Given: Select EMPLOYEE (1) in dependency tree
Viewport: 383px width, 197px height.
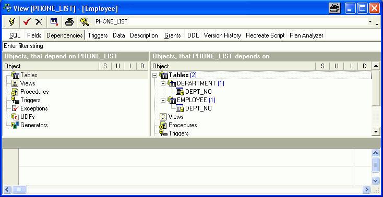Looking at the screenshot, I should [196, 100].
